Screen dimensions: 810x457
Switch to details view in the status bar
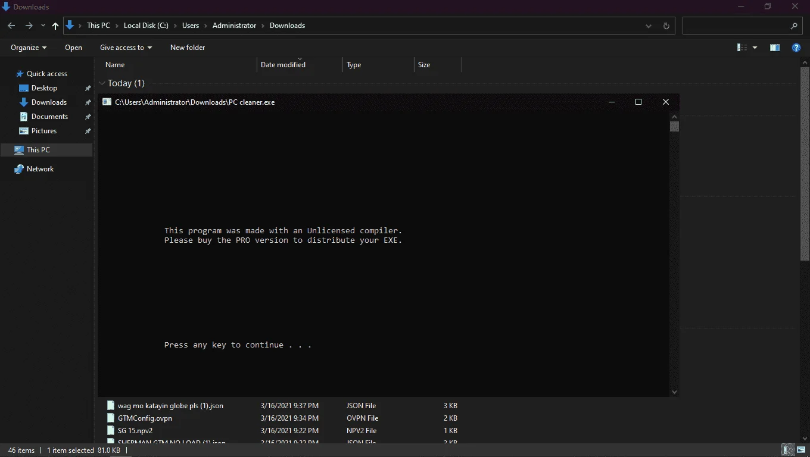pos(788,450)
